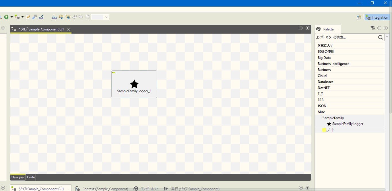Open the wrench settings tool

click(34, 17)
